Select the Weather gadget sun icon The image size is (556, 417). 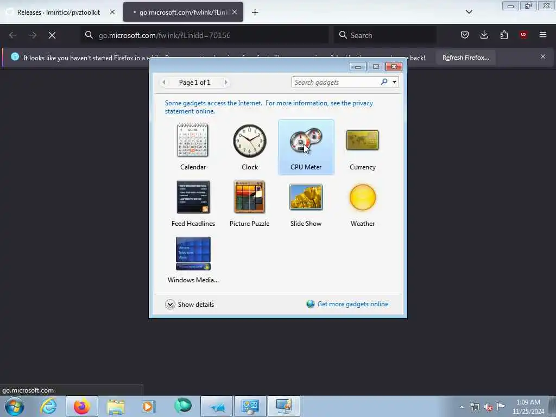pyautogui.click(x=362, y=197)
